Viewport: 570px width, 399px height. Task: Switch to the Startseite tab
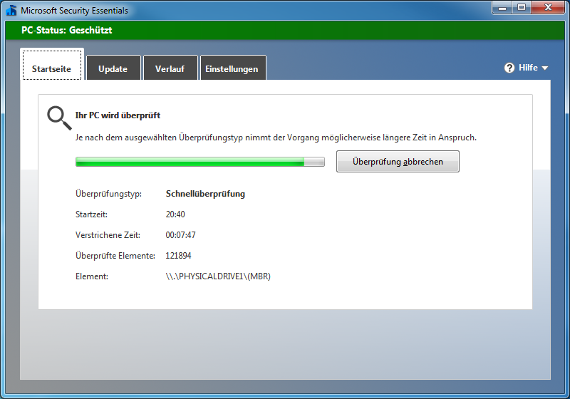(x=52, y=65)
